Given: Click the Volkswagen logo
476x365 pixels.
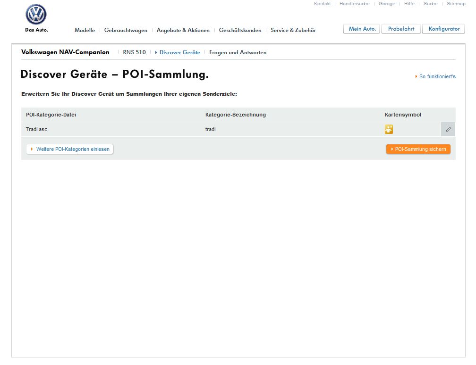Looking at the screenshot, I should (36, 14).
